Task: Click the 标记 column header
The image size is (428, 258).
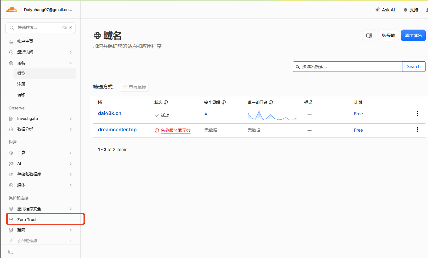Action: click(308, 102)
